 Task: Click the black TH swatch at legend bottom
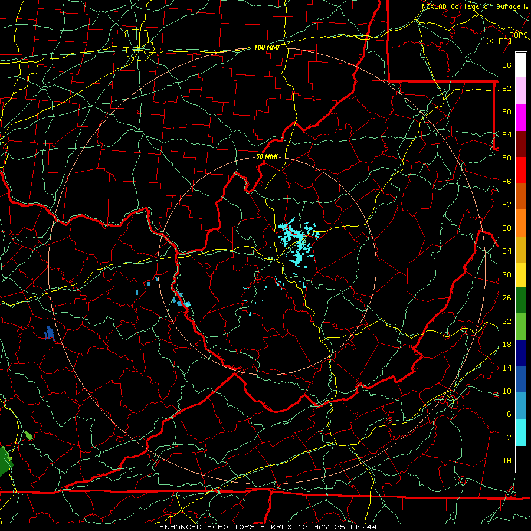[521, 458]
